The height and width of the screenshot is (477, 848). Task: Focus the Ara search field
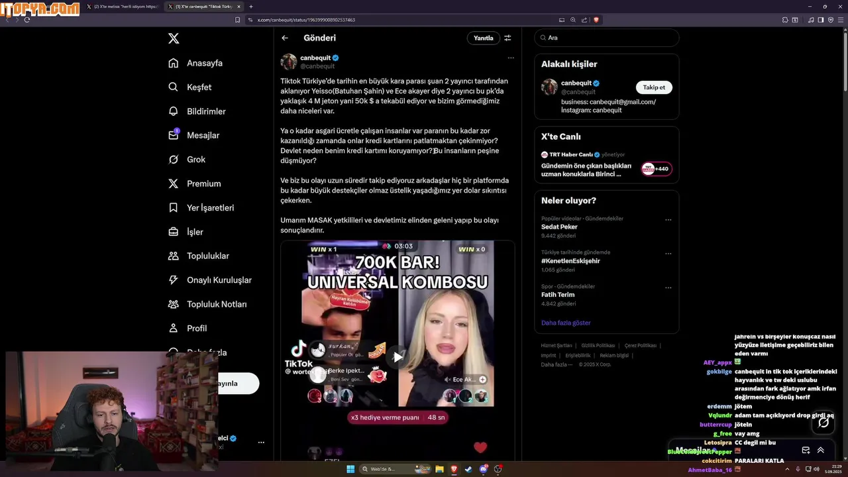click(x=607, y=38)
